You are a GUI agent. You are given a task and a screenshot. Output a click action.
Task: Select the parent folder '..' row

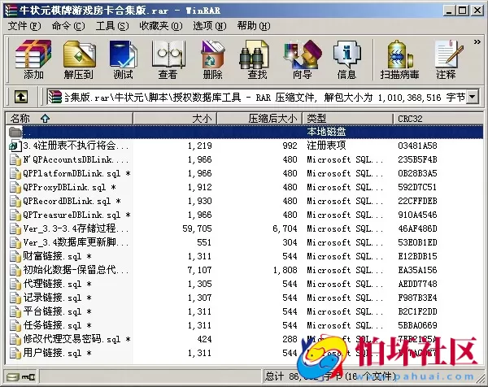pos(245,132)
